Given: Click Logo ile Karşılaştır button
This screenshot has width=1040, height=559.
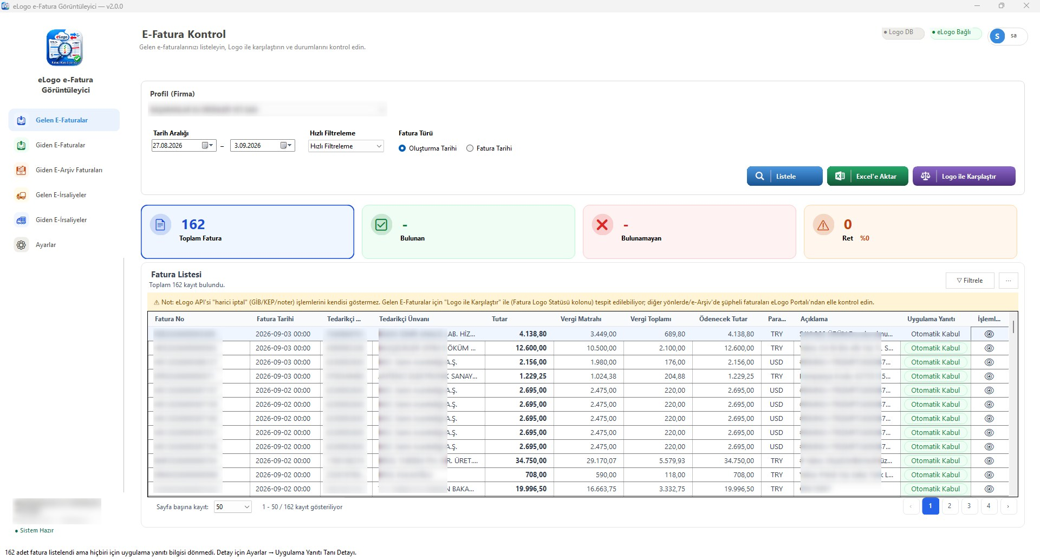Looking at the screenshot, I should (x=964, y=176).
